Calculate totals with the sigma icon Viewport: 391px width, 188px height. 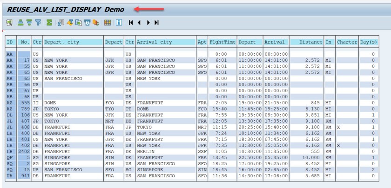coord(49,23)
